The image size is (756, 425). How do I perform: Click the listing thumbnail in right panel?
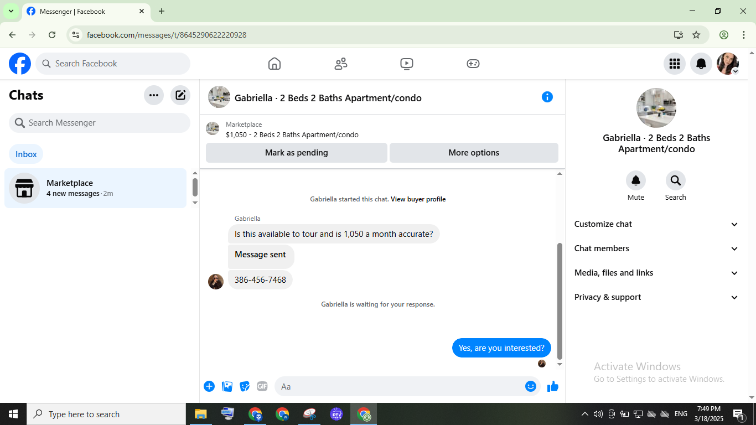coord(656,108)
